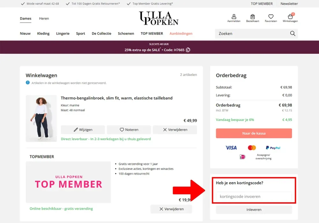Open the Aanbiedingen menu item
The height and width of the screenshot is (223, 319).
pyautogui.click(x=181, y=33)
